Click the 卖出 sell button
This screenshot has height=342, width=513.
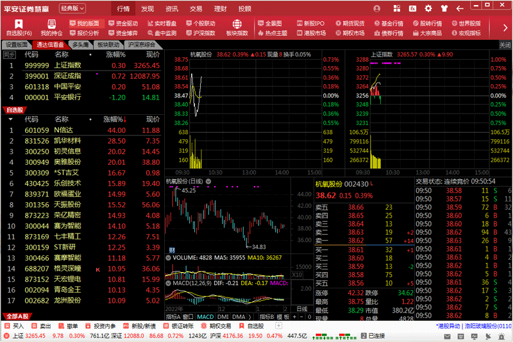click(x=41, y=326)
